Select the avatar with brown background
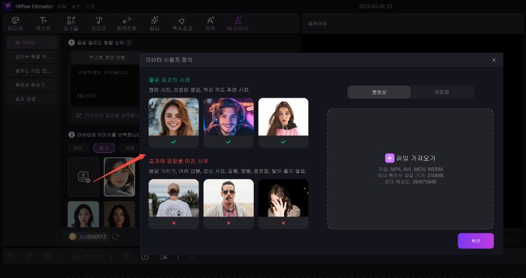Screen dimensions: 526x278 pyautogui.click(x=120, y=214)
